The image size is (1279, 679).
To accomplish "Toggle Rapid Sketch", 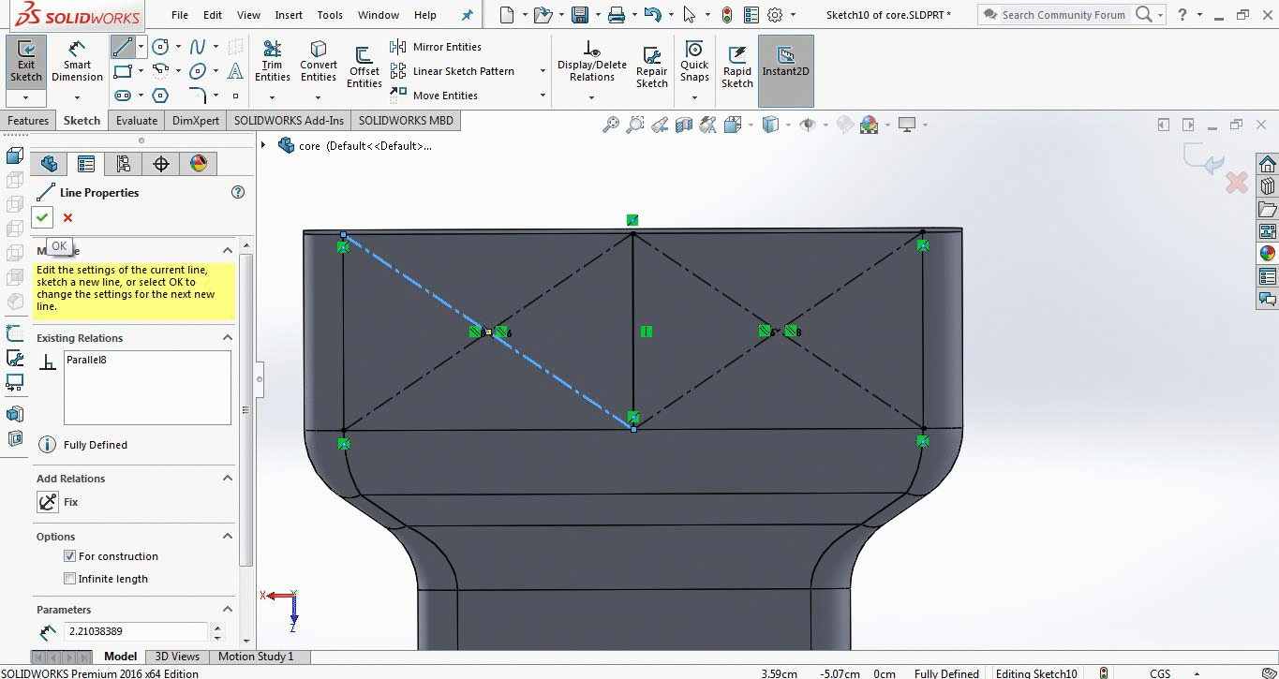I will coord(737,67).
